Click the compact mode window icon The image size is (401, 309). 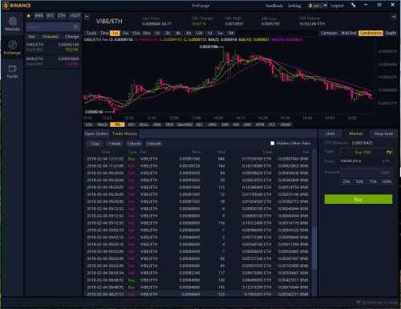[354, 5]
